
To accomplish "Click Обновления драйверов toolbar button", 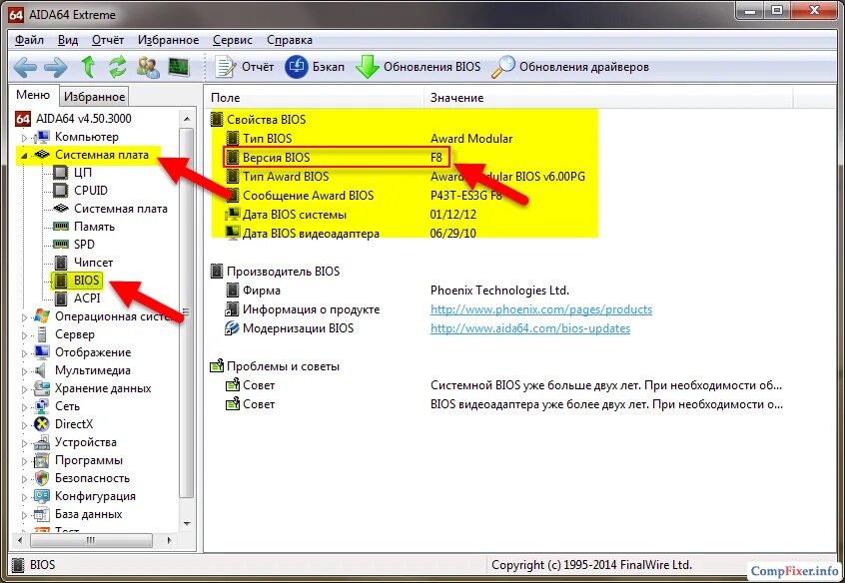I will coord(570,67).
